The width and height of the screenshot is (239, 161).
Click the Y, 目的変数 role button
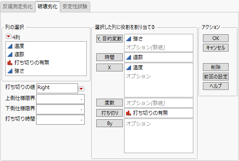tap(110, 39)
